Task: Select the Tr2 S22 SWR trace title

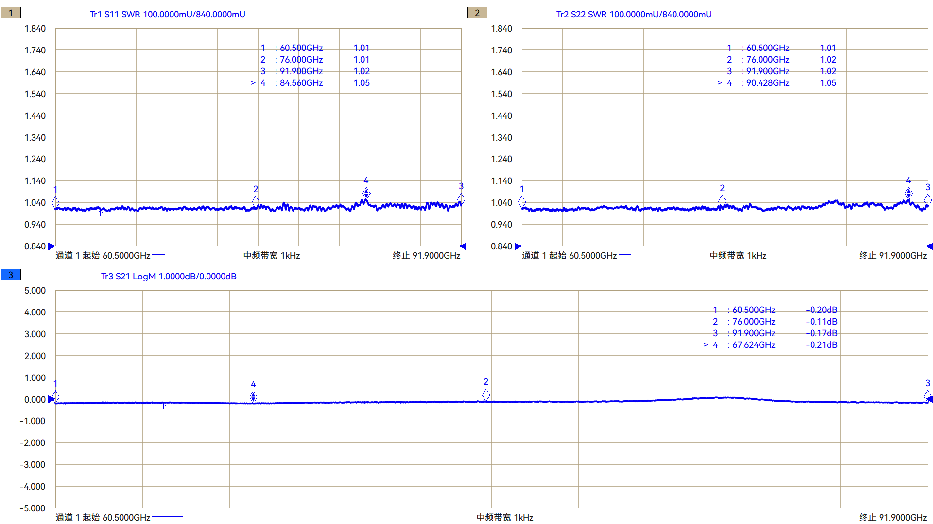Action: [634, 15]
